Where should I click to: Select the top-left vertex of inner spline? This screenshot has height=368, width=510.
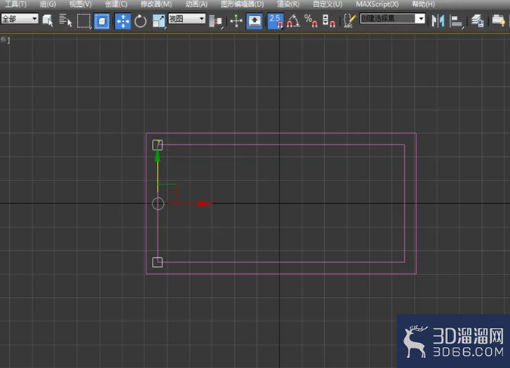coord(157,145)
